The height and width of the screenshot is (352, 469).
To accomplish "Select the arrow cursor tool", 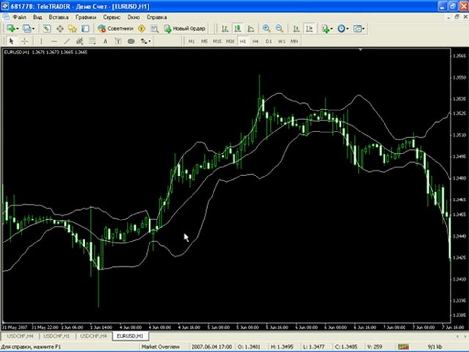I will (x=11, y=41).
